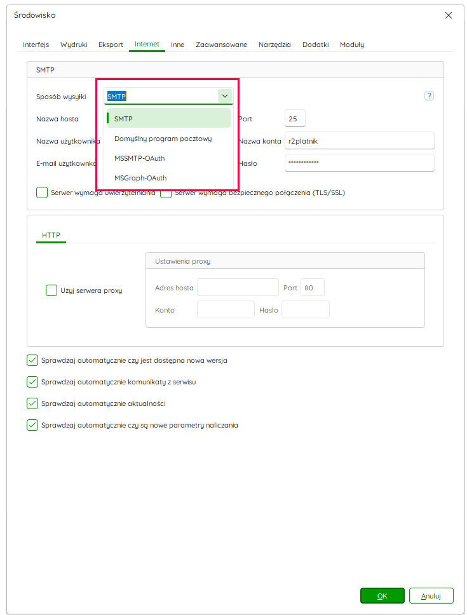Click the proxy Hasło field
The width and height of the screenshot is (467, 615).
(306, 309)
